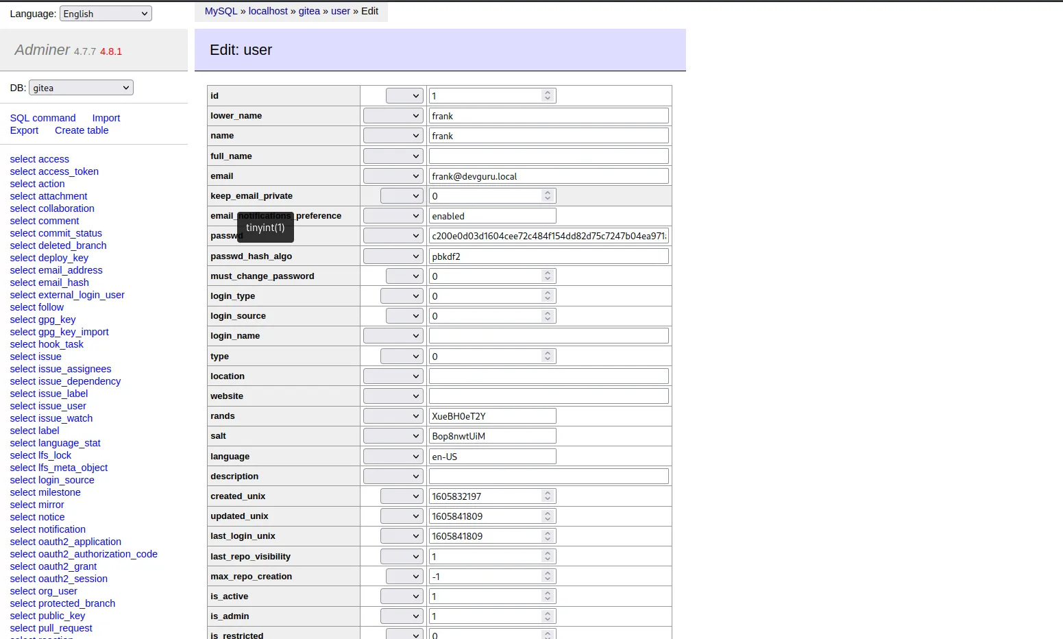
Task: Focus the full_name text field
Action: tap(548, 156)
